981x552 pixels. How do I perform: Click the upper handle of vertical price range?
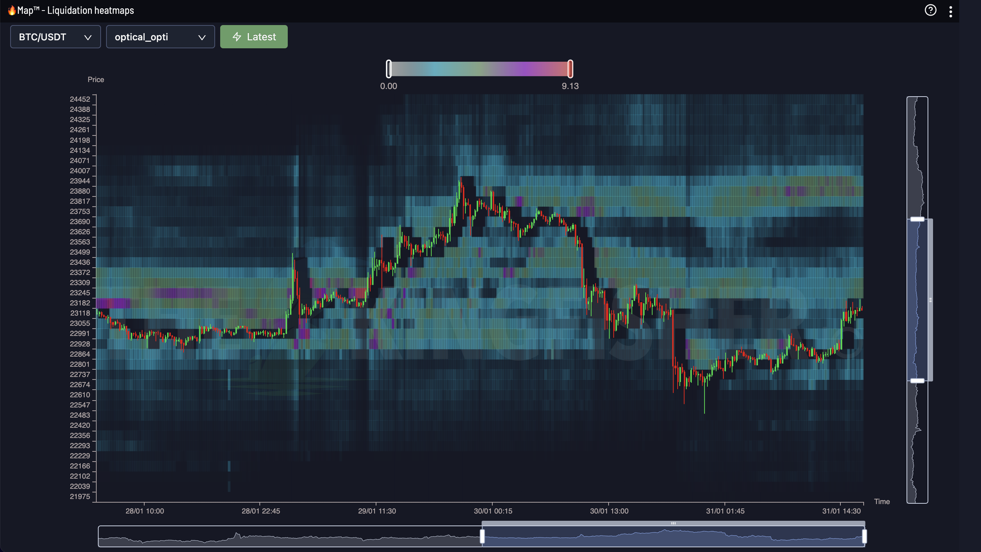tap(917, 219)
